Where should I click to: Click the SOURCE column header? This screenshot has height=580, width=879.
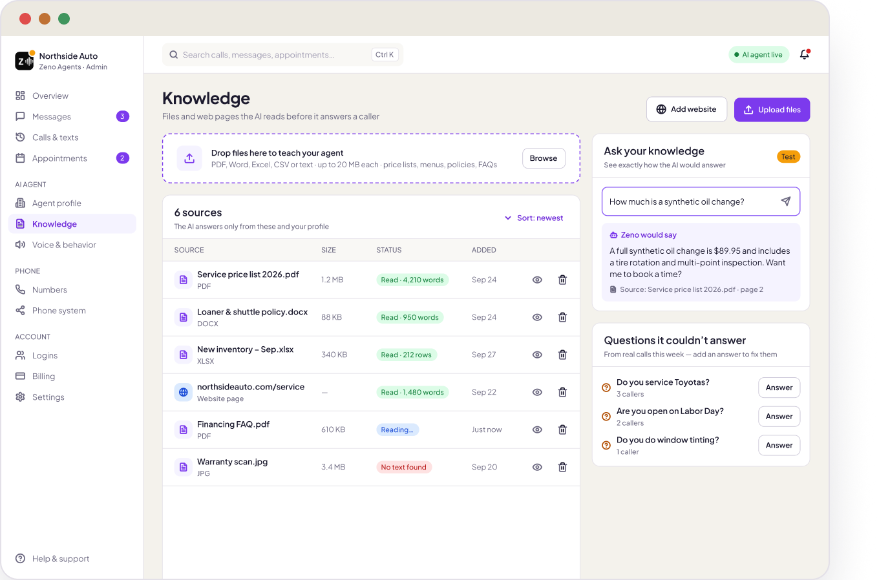tap(189, 250)
